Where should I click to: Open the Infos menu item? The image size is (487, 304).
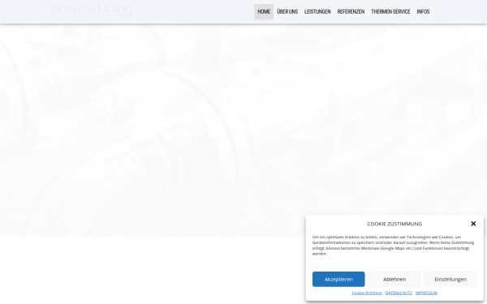pos(423,12)
